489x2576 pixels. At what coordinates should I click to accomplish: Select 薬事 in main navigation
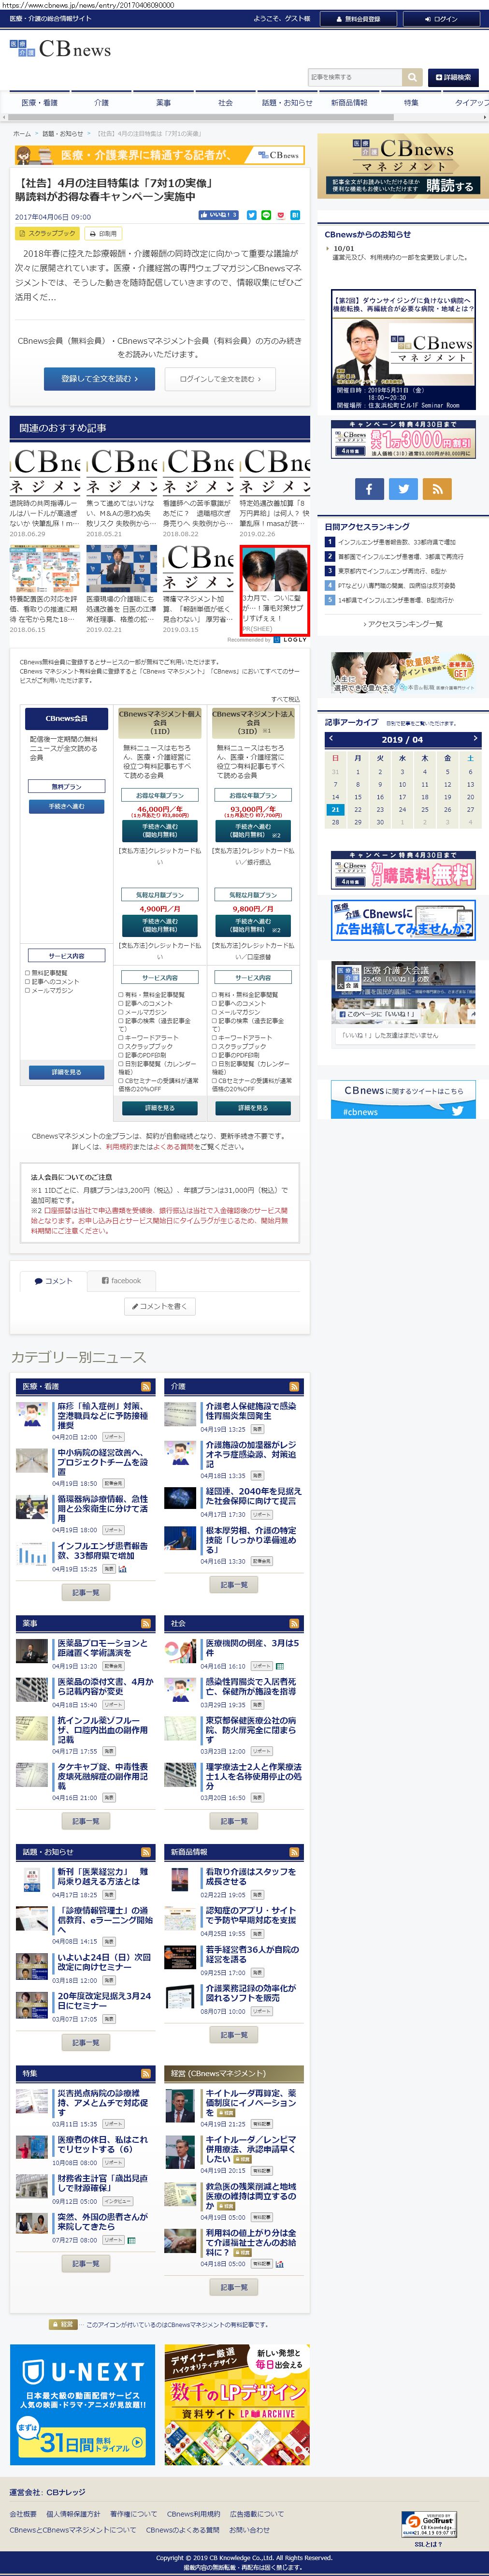coord(164,103)
